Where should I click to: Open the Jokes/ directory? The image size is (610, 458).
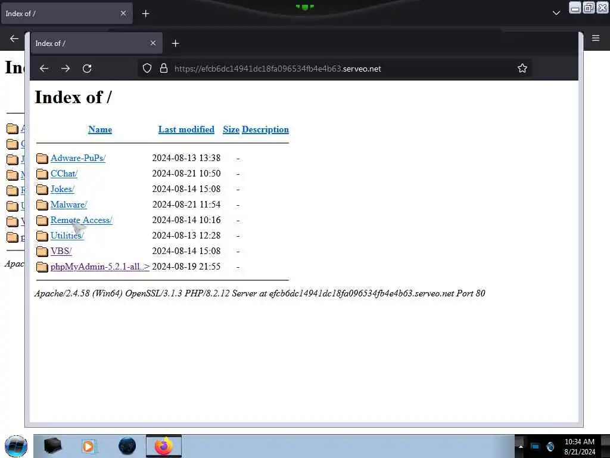62,189
